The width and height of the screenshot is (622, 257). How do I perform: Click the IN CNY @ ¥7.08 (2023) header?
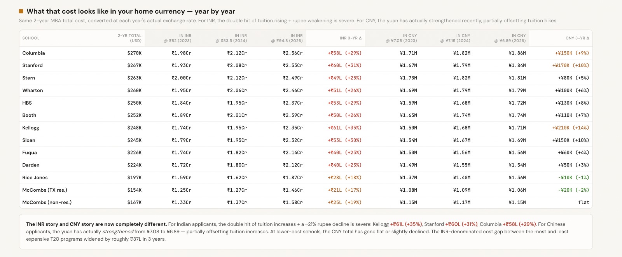coord(401,38)
